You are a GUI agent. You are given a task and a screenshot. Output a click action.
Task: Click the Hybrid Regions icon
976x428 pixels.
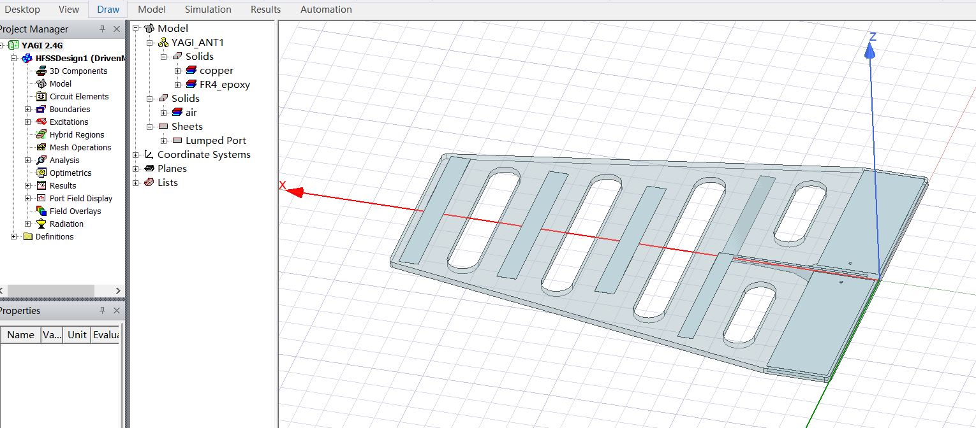41,134
